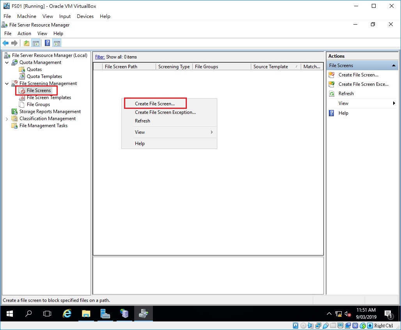This screenshot has width=401, height=330.
Task: Open Internet Explorer from the taskbar
Action: click(67, 314)
